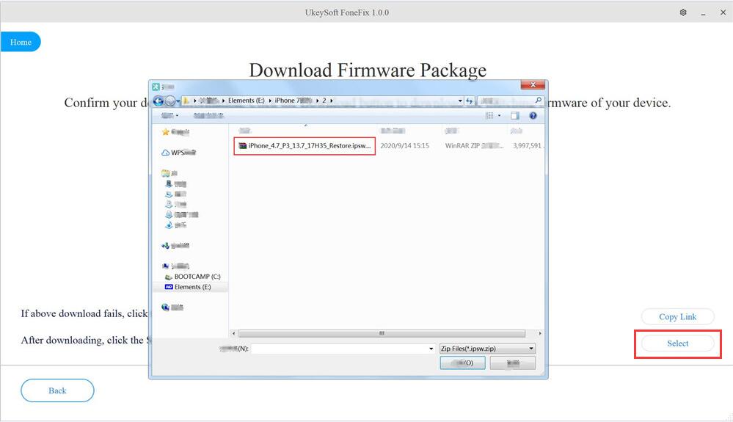
Task: Click the Copy Link button
Action: pos(678,317)
